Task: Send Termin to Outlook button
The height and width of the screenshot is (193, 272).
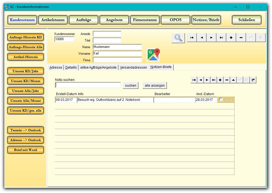Action: 25,130
